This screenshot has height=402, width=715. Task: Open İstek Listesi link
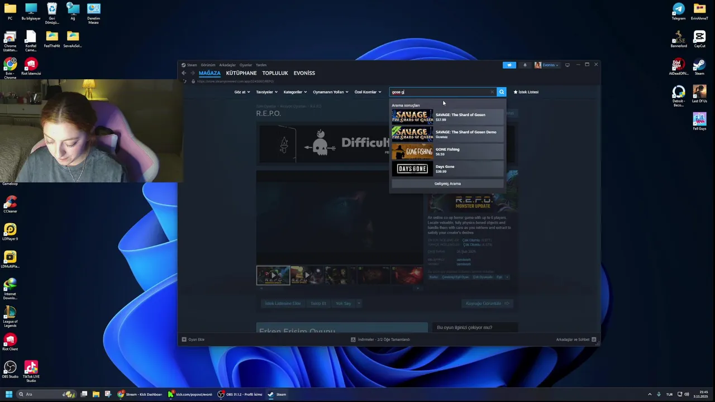pos(526,92)
